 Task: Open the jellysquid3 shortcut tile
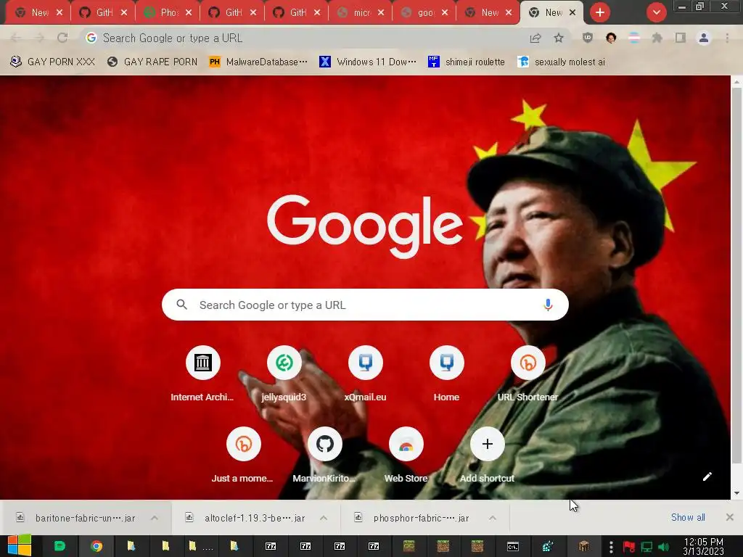[x=284, y=374]
